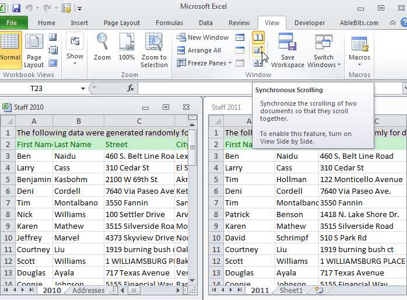Switch to the Addresses sheet tab

88,291
